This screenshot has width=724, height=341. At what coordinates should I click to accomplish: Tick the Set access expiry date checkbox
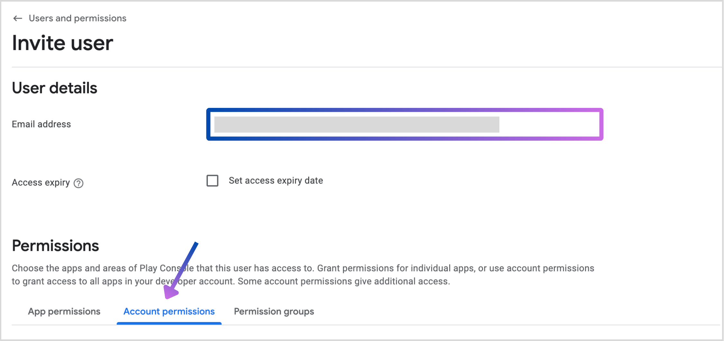coord(212,181)
